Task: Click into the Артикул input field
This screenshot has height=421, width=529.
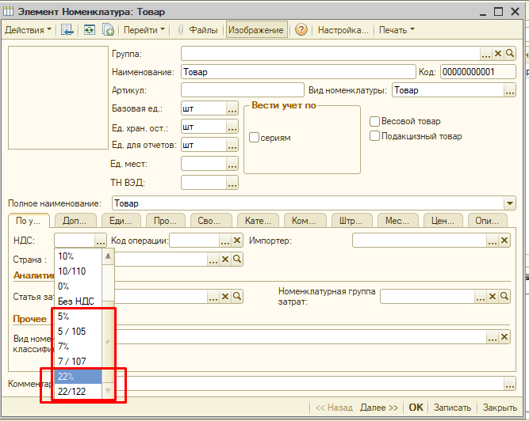Action: pyautogui.click(x=242, y=90)
